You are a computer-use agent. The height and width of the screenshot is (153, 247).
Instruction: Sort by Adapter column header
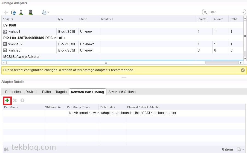29,19
